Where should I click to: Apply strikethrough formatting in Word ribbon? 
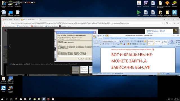(x=111, y=44)
